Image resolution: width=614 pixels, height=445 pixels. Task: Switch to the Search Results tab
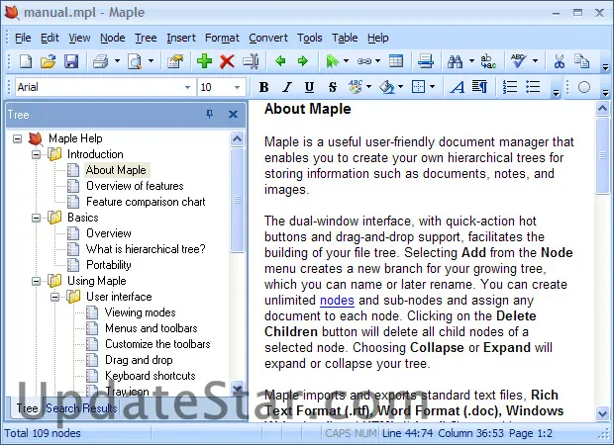point(81,408)
